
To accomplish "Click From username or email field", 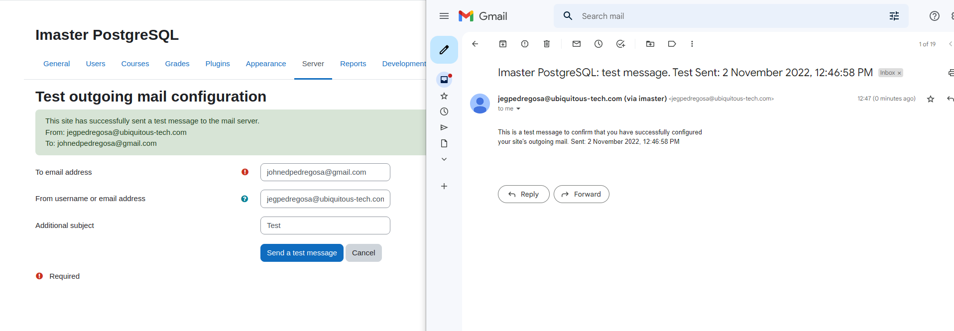I will tap(325, 199).
